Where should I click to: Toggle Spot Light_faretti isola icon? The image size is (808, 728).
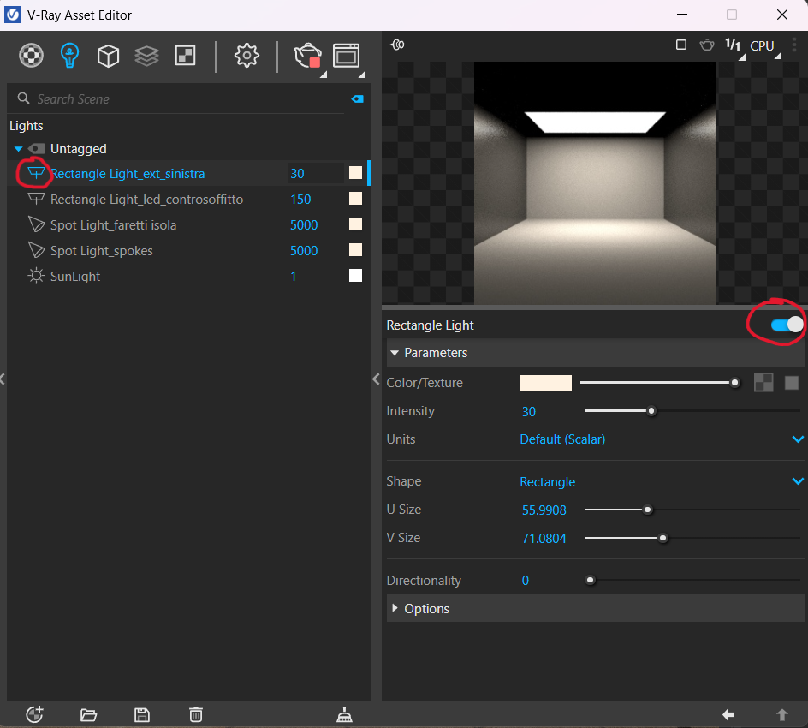click(x=36, y=224)
